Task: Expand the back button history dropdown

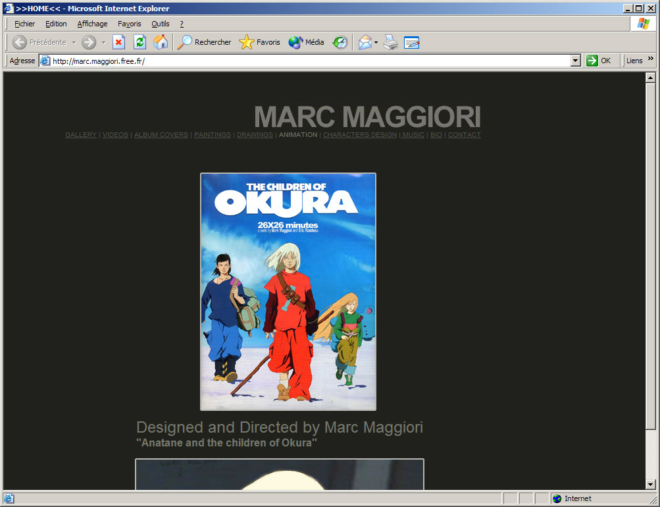Action: (74, 42)
